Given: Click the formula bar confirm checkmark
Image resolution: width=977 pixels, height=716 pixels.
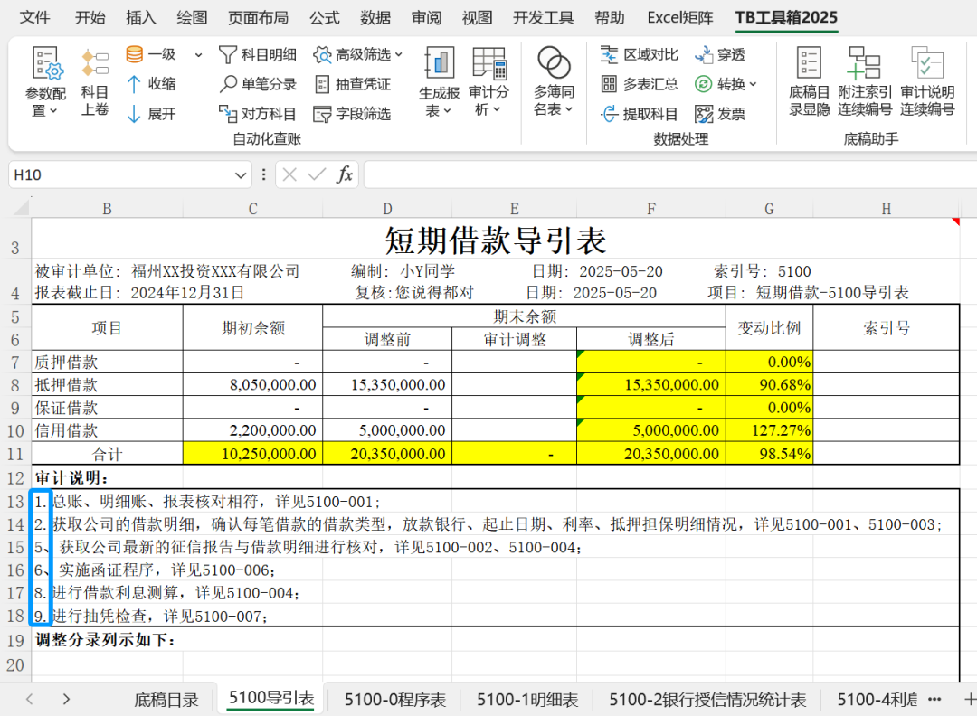Looking at the screenshot, I should tap(317, 175).
